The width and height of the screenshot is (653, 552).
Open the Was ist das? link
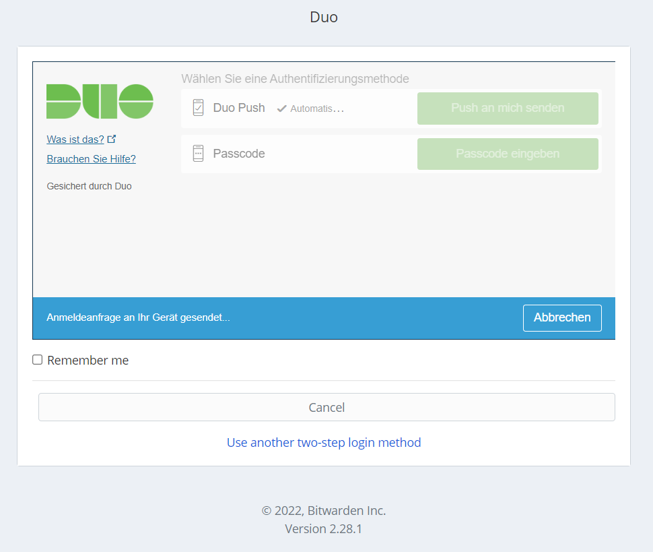(75, 140)
